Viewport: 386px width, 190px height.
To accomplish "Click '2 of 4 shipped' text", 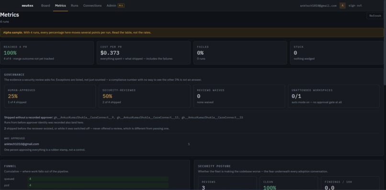I will 112,102.
